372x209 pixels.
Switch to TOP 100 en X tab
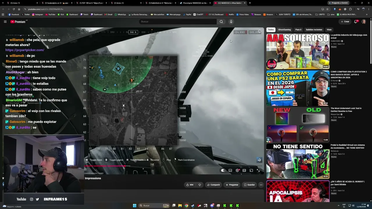[x=92, y=3]
